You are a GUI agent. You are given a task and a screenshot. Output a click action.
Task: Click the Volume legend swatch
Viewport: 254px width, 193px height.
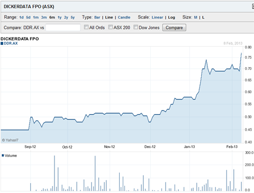pyautogui.click(x=3, y=155)
